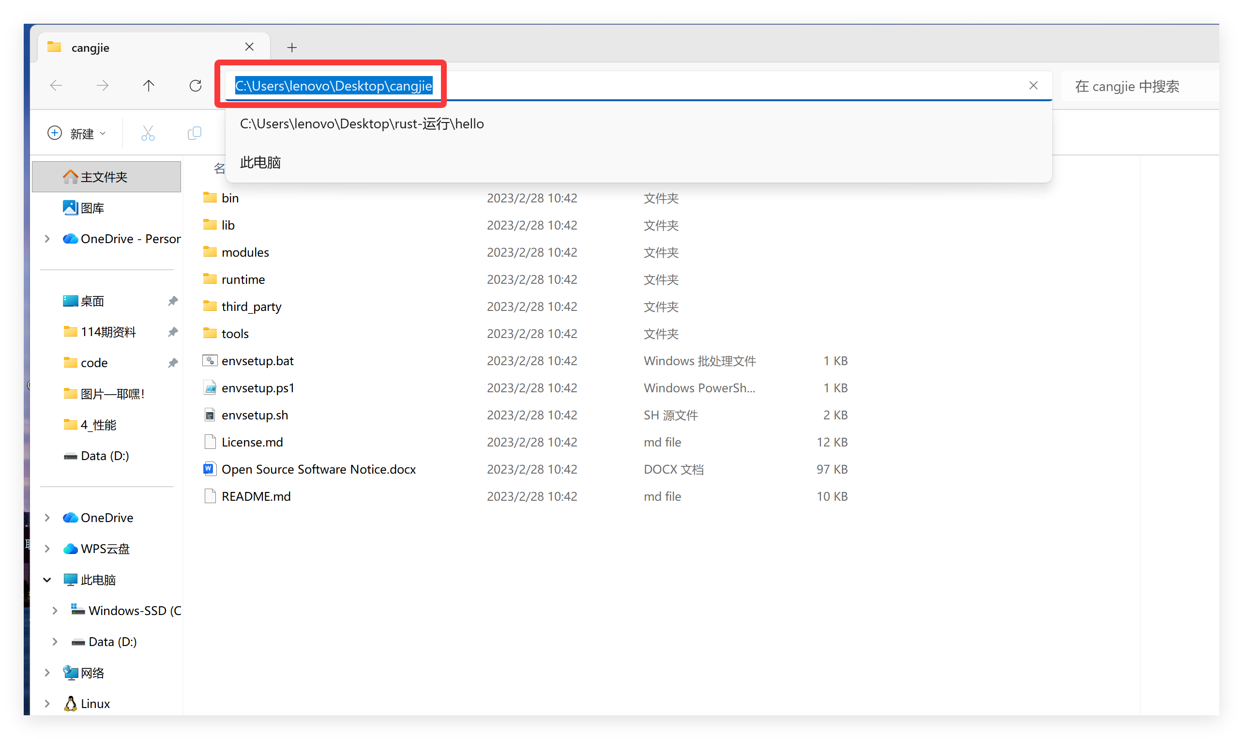Collapse the 此电脑 tree node

47,580
